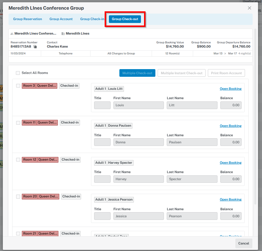Click the Balance field for Louis Litt
The width and height of the screenshot is (262, 251).
[x=231, y=105]
